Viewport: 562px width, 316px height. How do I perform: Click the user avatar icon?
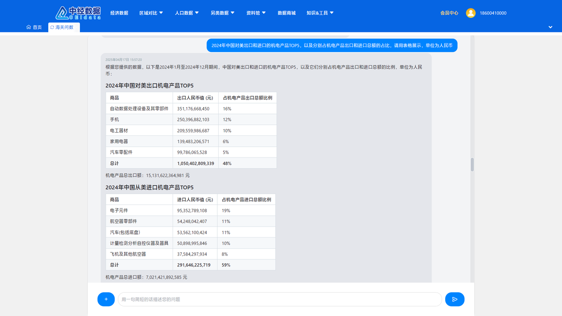[471, 13]
